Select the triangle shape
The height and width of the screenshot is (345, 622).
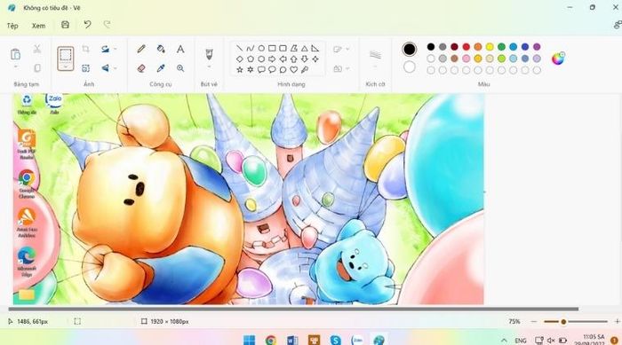[x=304, y=48]
